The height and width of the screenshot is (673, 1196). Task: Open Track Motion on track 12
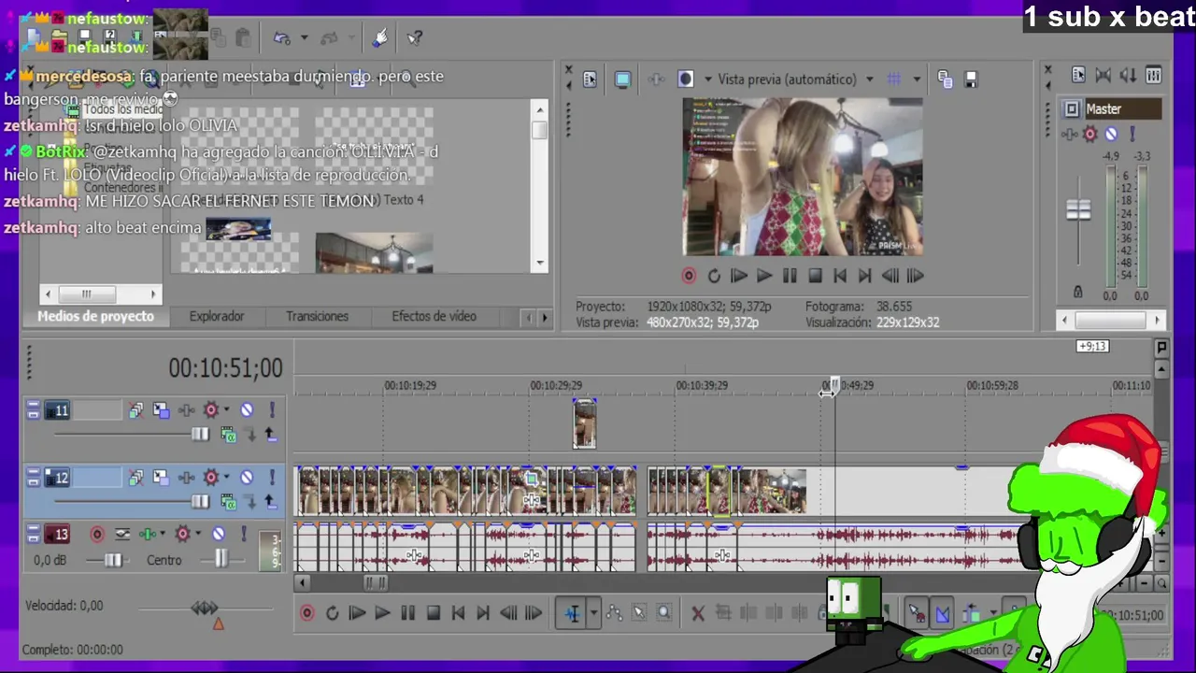pos(162,478)
